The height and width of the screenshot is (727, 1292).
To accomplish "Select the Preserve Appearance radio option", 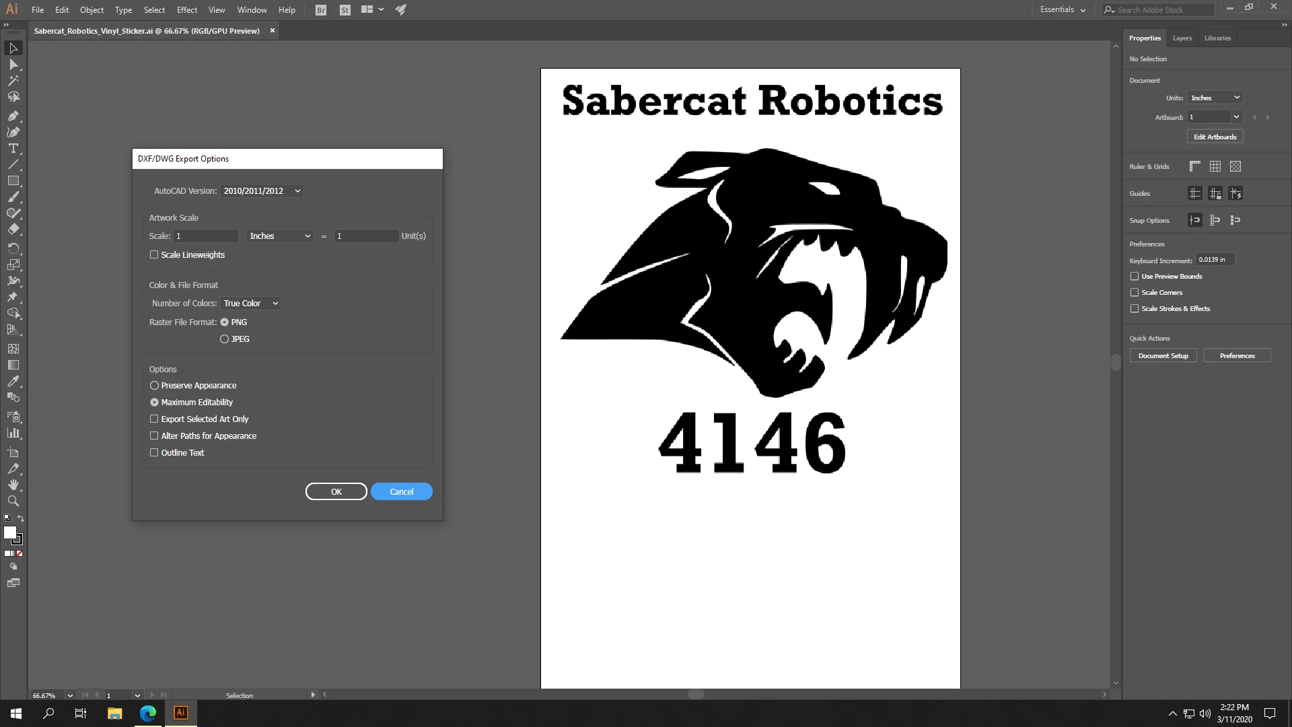I will pos(154,386).
